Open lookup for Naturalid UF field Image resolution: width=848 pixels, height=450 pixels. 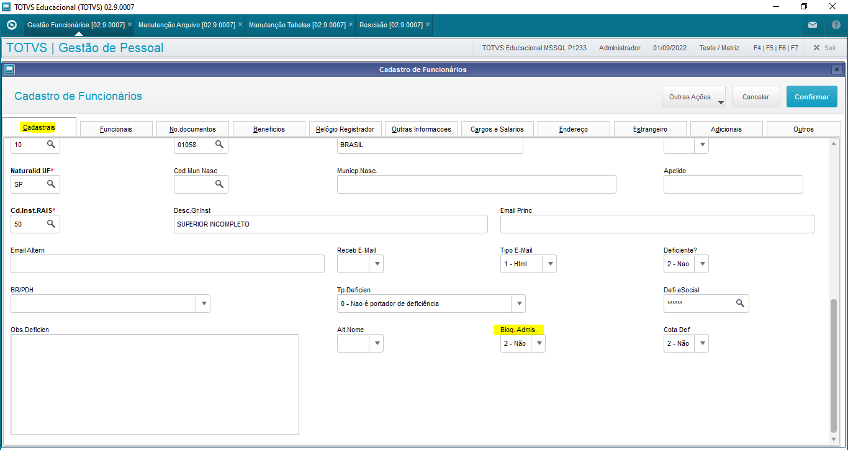click(52, 184)
